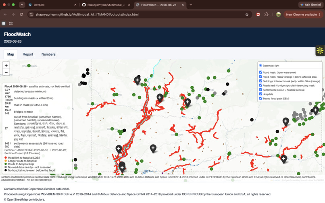Click the first white square bookmarks bar icon
This screenshot has width=325, height=203.
pyautogui.click(x=4, y=23)
